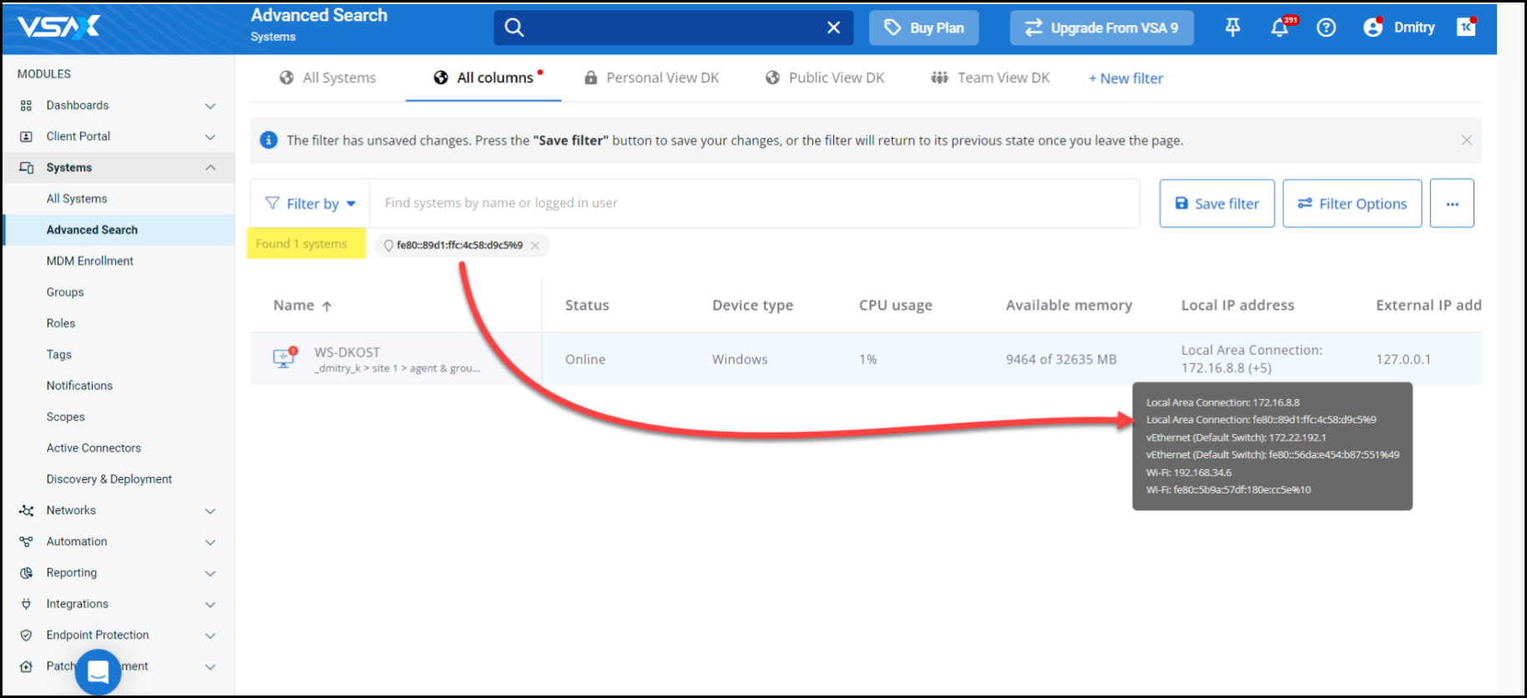Expand the Dashboards module
This screenshot has height=698, width=1527.
pos(210,106)
